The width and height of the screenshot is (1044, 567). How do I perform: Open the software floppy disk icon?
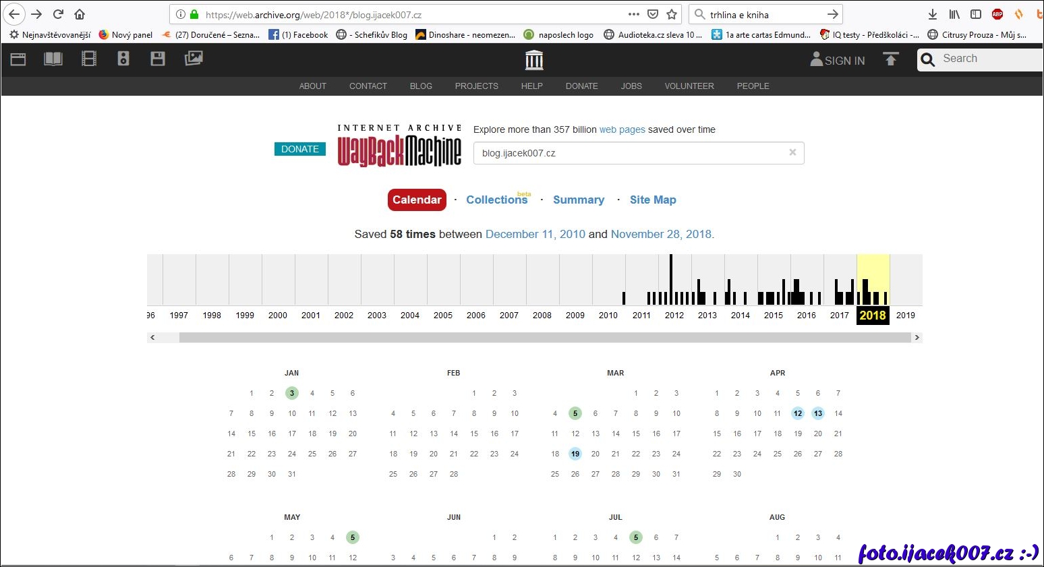pos(158,59)
